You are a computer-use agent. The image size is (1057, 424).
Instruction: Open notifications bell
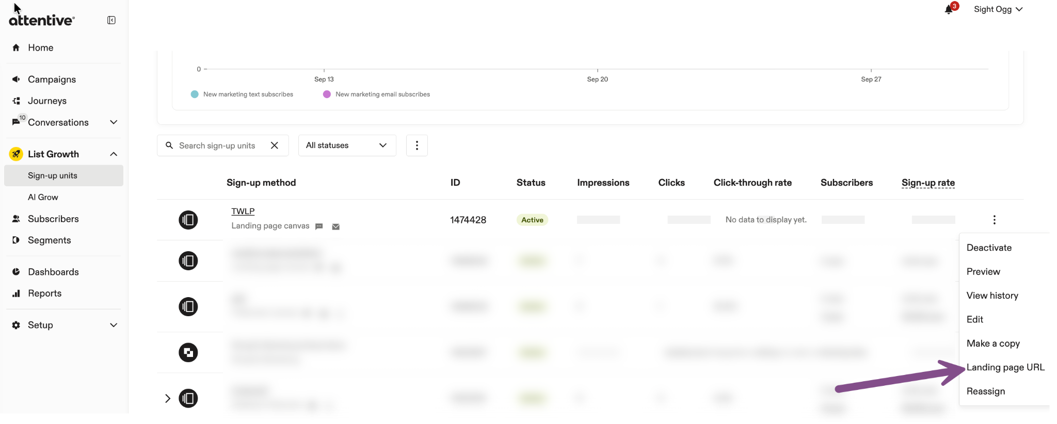coord(949,9)
